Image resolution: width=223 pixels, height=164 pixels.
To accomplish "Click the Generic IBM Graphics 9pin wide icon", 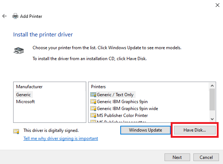I will (x=93, y=109).
